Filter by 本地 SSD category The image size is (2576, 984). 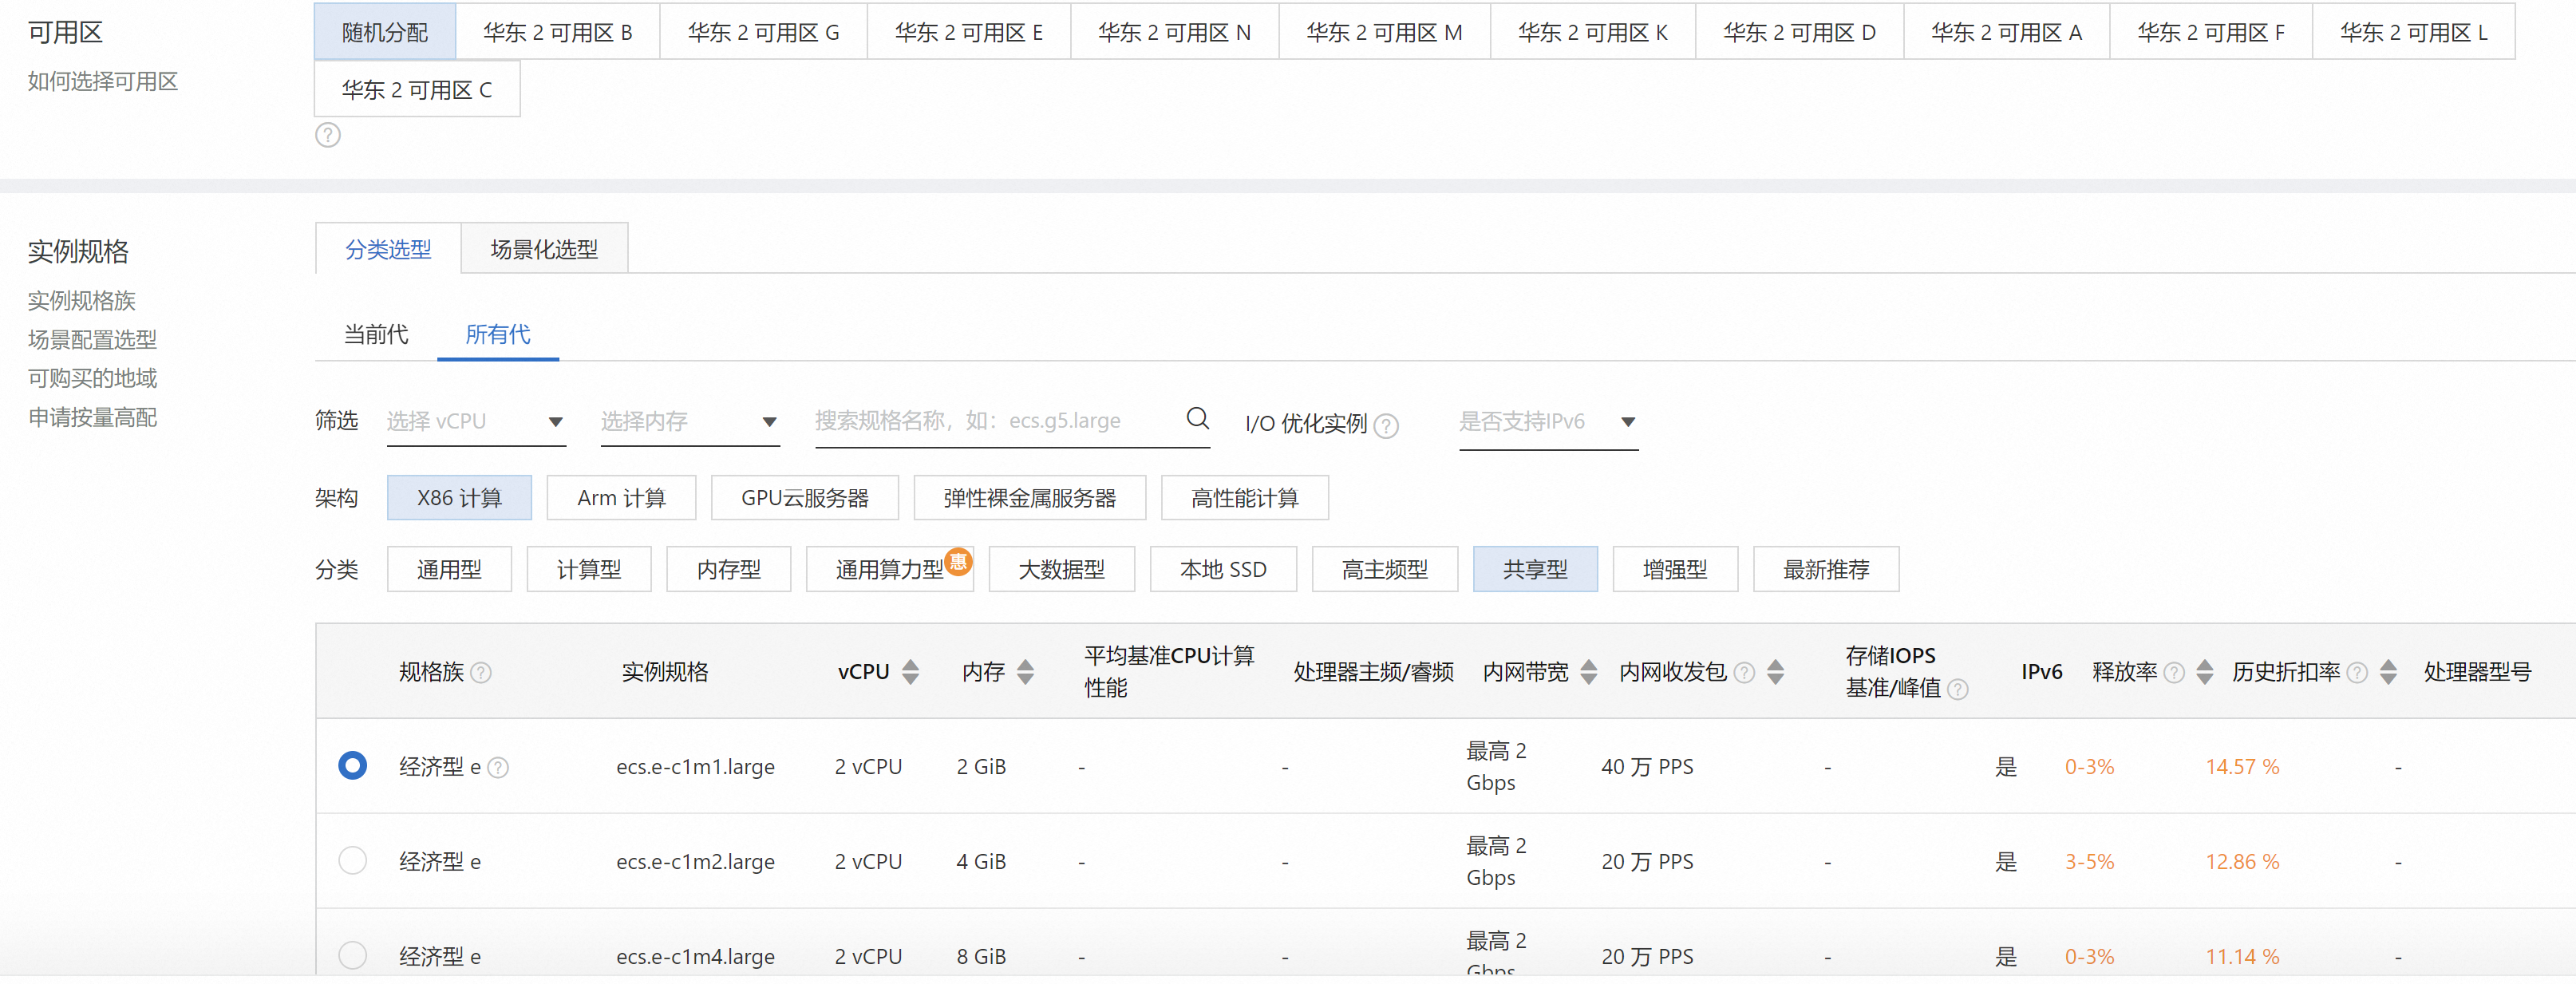pyautogui.click(x=1223, y=569)
